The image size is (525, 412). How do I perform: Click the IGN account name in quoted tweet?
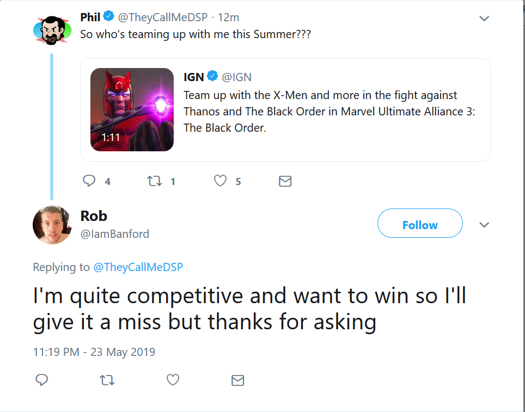[x=193, y=77]
